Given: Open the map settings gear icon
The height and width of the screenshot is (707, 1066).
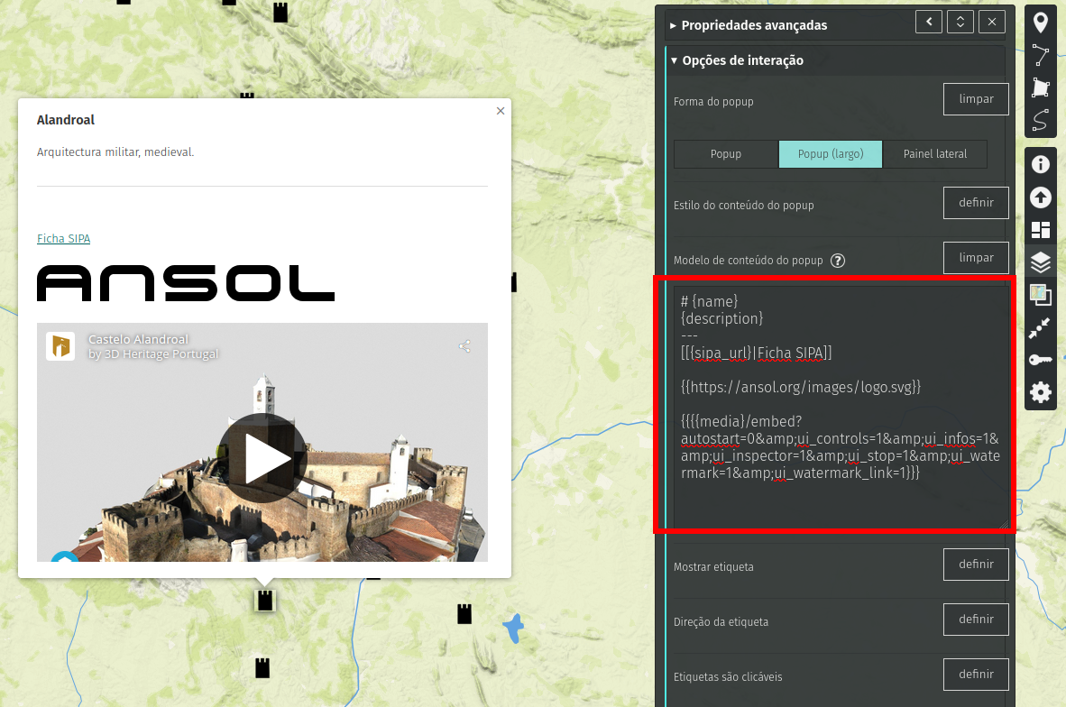Looking at the screenshot, I should pyautogui.click(x=1040, y=393).
